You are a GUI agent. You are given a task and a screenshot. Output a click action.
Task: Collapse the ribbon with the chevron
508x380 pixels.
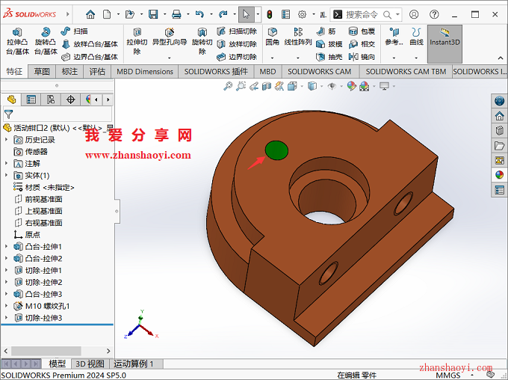point(501,58)
